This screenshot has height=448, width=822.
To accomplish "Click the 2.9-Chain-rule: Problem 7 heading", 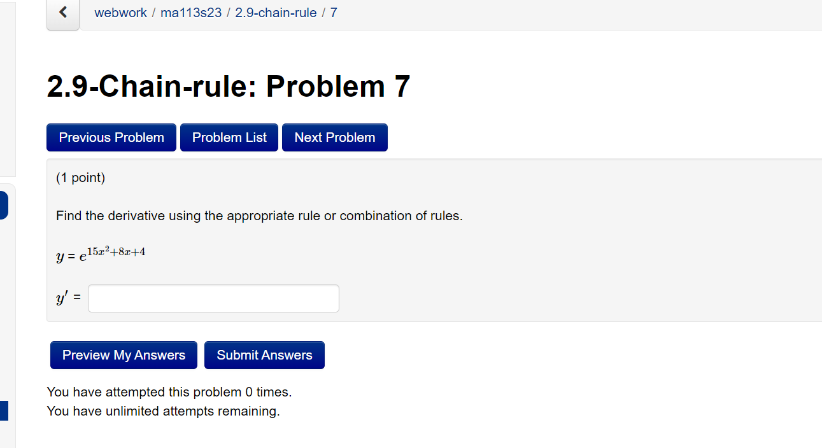I will [x=227, y=87].
